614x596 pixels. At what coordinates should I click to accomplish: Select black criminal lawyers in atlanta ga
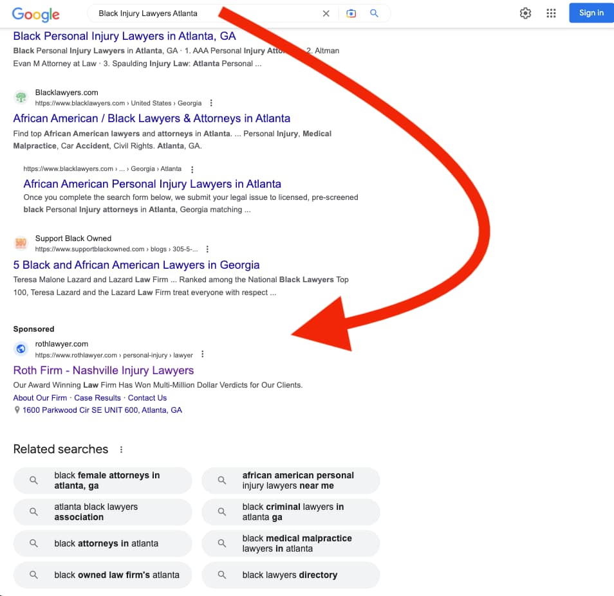click(x=290, y=512)
